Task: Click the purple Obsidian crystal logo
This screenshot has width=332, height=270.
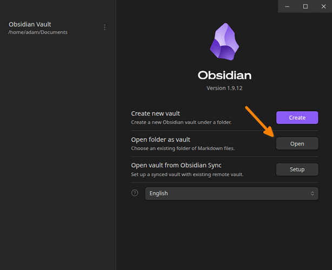Action: tap(224, 43)
